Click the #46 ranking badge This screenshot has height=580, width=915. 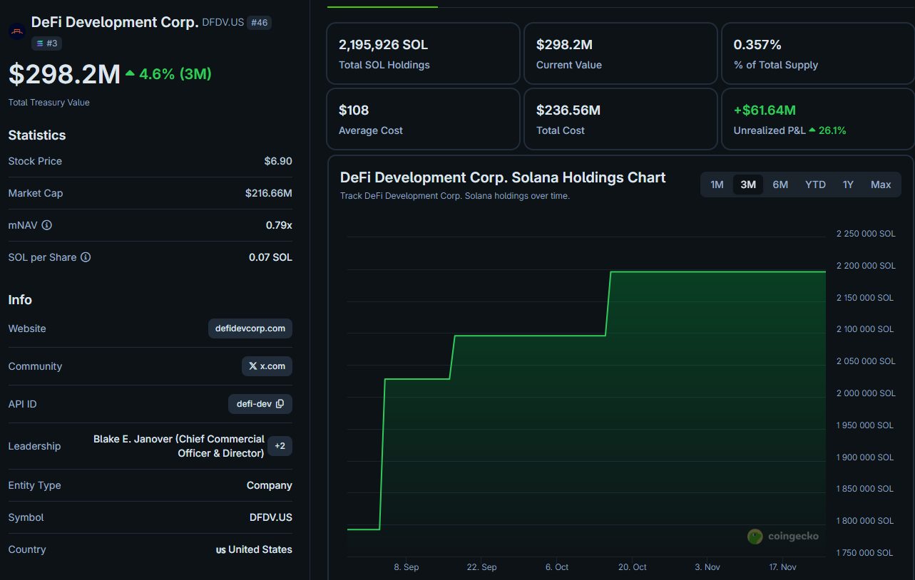click(x=259, y=23)
